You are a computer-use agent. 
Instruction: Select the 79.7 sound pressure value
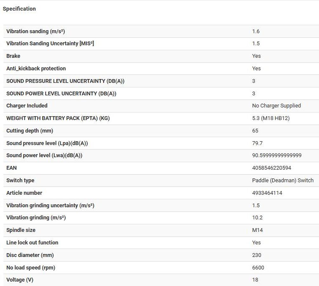pyautogui.click(x=257, y=143)
